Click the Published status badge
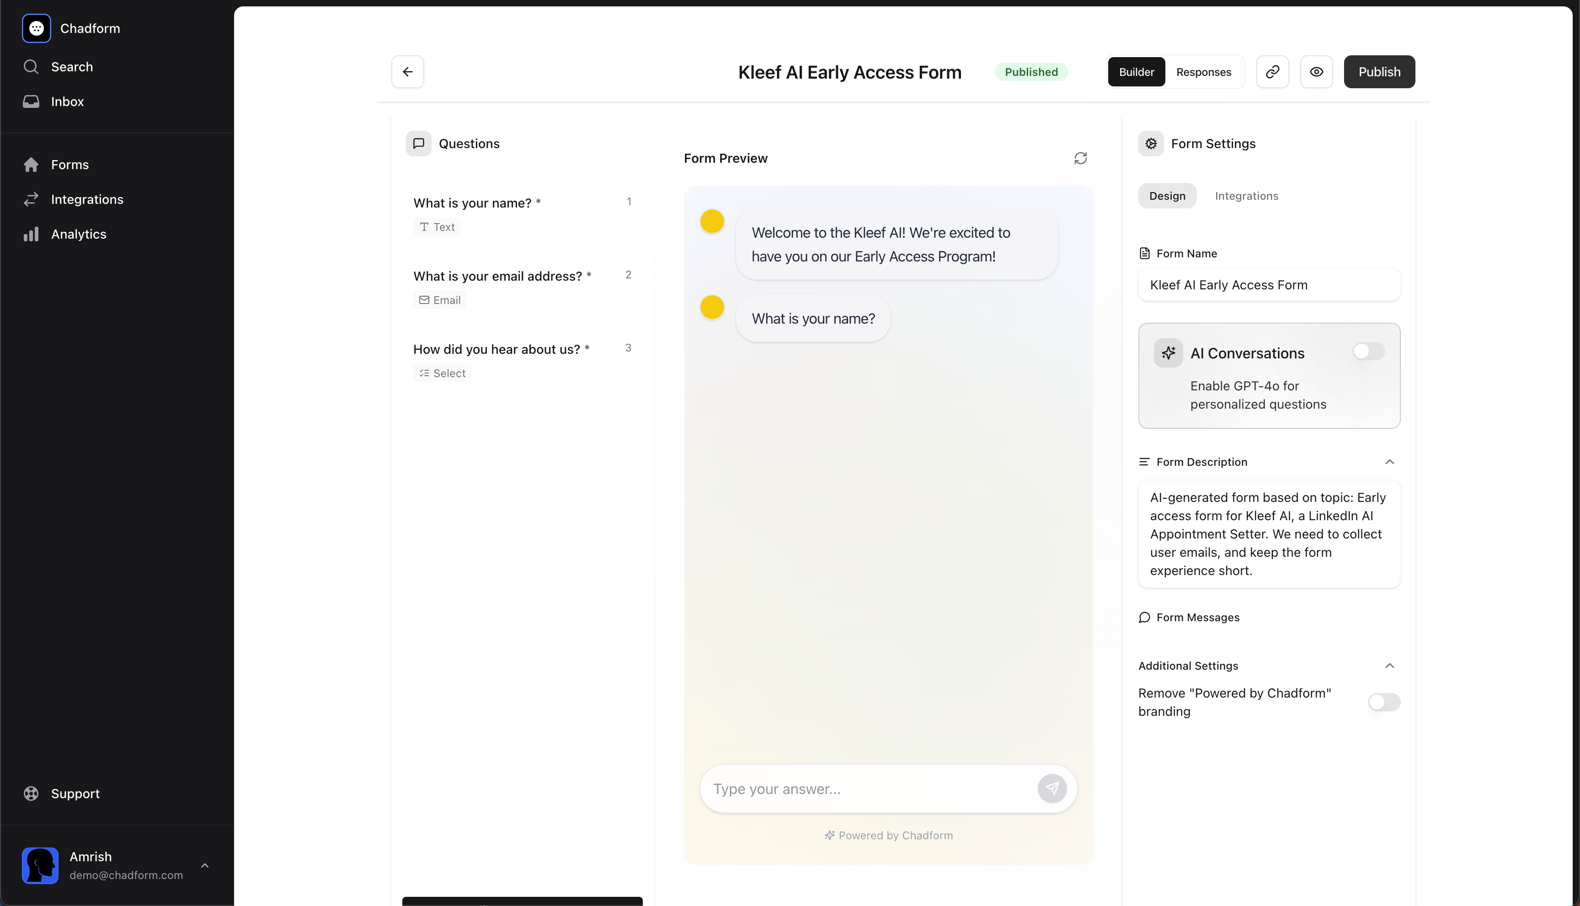The image size is (1580, 906). tap(1031, 72)
